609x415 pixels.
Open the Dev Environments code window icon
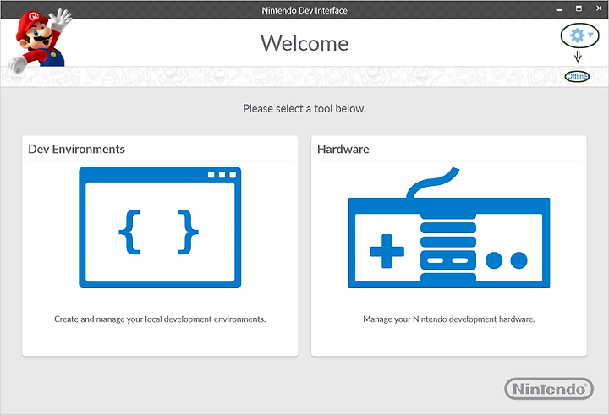160,227
